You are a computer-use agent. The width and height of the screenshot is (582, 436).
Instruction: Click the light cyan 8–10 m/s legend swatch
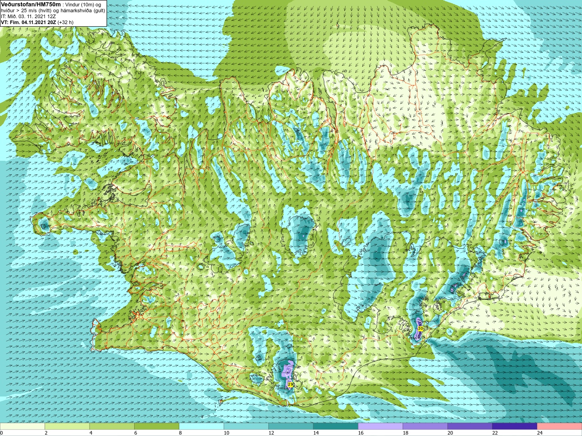201,426
